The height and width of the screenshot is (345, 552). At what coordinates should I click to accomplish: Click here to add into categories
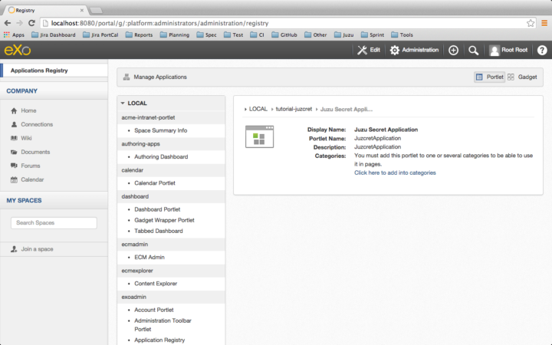395,172
